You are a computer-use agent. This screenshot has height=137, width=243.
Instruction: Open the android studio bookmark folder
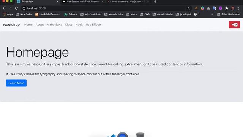[x=163, y=14]
